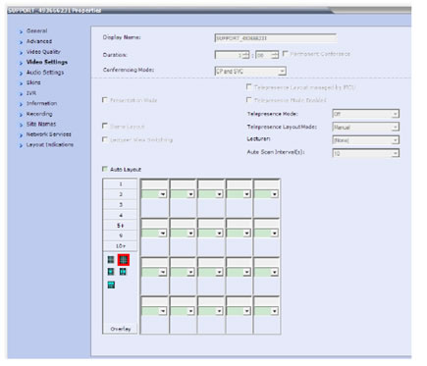Click the Duration hours spinner arrows
The height and width of the screenshot is (366, 427).
(246, 55)
